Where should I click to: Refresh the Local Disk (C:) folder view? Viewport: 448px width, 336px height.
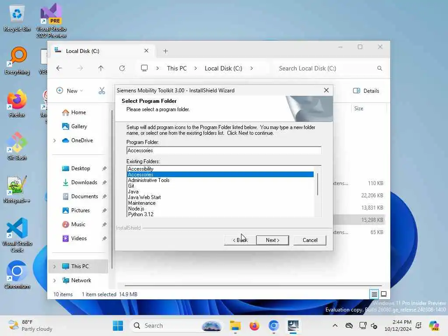(122, 68)
